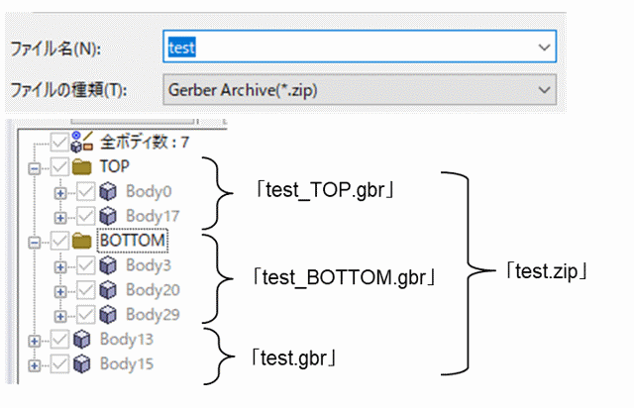
Task: Uncheck the TOP folder checkbox
Action: click(x=61, y=166)
